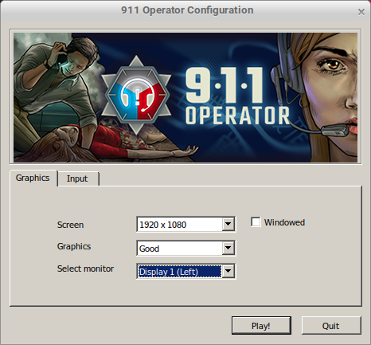Expand the Graphics quality dropdown arrow
Screen dimensions: 371x345
228,248
